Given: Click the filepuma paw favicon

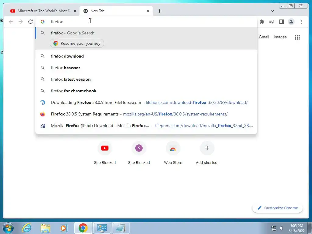Looking at the screenshot, I should 43,126.
